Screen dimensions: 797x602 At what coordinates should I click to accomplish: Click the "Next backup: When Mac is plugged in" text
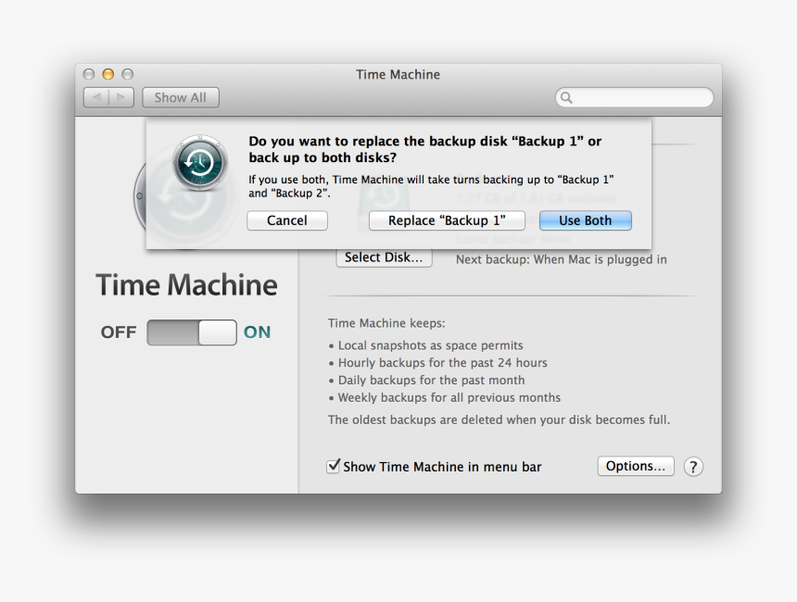(x=562, y=259)
